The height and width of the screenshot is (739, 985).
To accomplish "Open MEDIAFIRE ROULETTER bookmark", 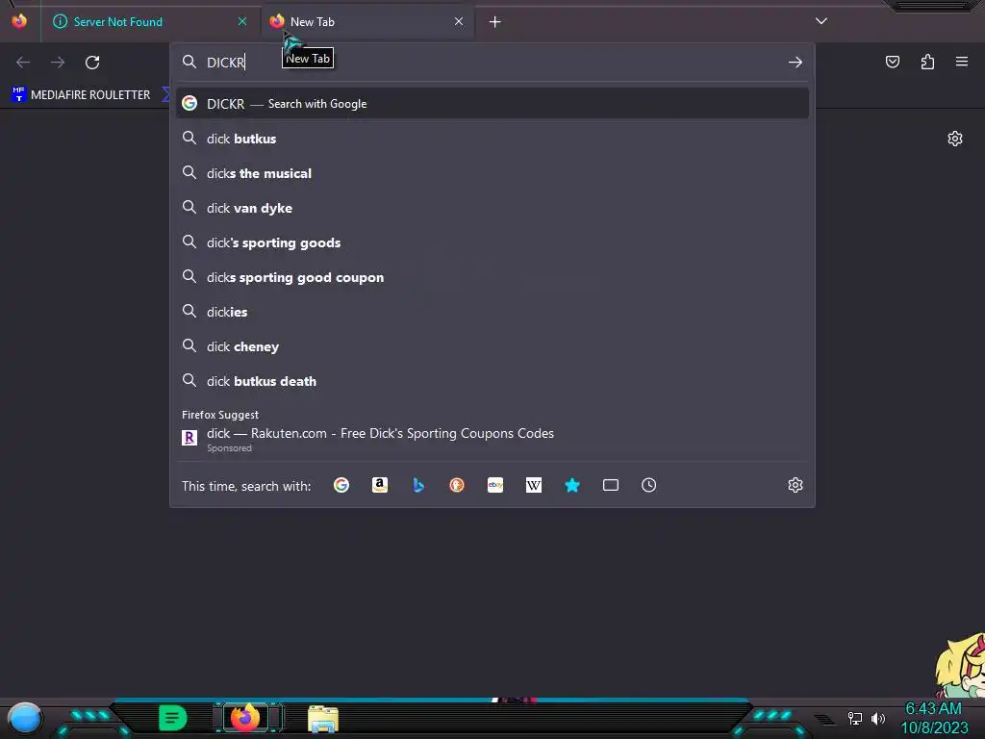I will (82, 95).
